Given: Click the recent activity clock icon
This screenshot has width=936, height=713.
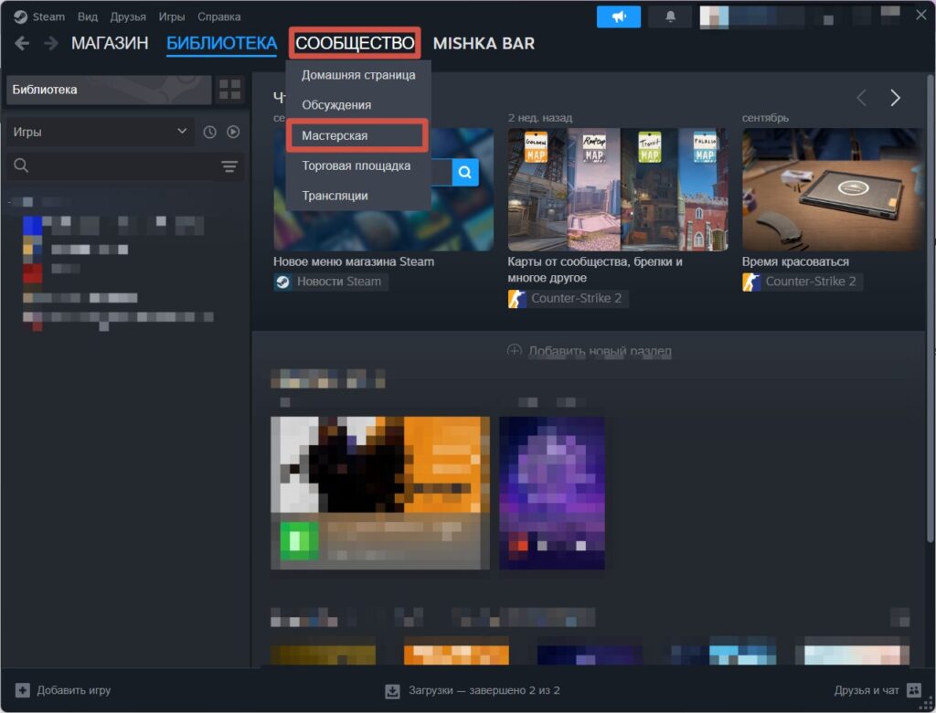Looking at the screenshot, I should (x=209, y=133).
